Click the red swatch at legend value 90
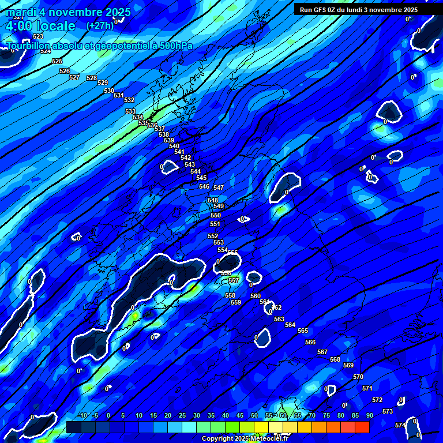This screenshot has height=443, width=443. click(362, 427)
